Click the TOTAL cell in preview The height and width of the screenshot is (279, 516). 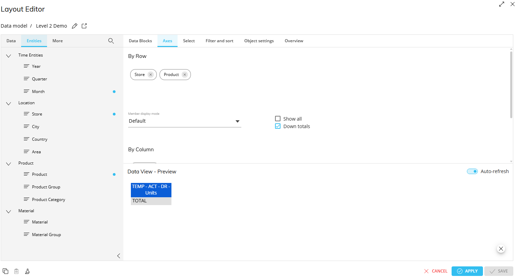click(151, 201)
